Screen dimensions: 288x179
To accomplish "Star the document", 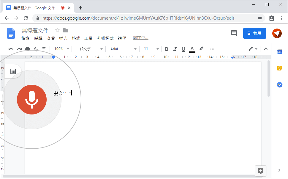I will click(x=57, y=30).
